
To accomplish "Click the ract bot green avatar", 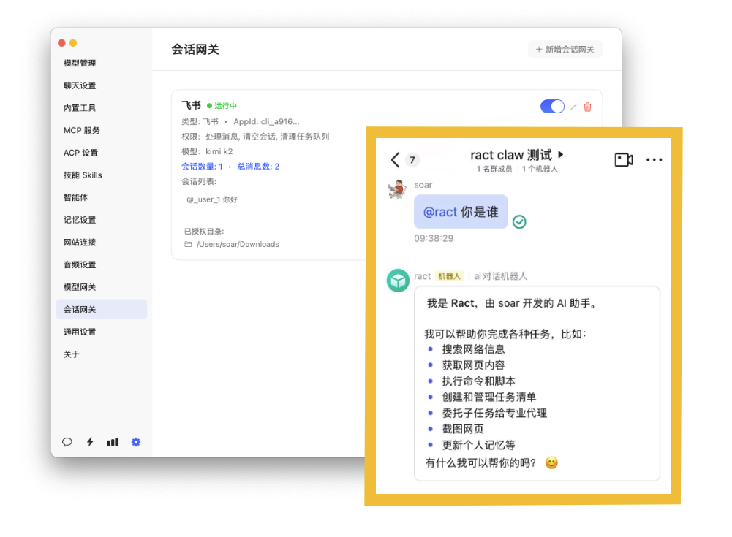I will (398, 281).
